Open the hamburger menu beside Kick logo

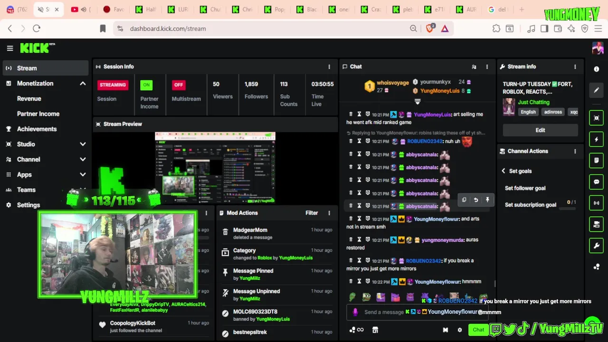click(9, 48)
